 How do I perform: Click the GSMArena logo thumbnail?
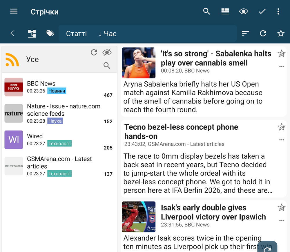(14, 166)
